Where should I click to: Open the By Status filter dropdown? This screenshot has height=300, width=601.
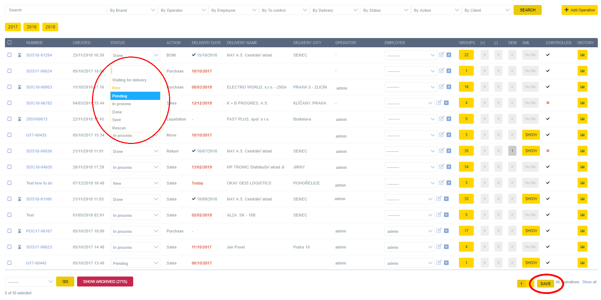click(x=385, y=10)
